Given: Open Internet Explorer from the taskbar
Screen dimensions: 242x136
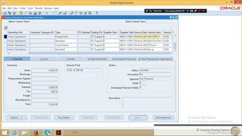Looking at the screenshot, I should pos(14,133).
